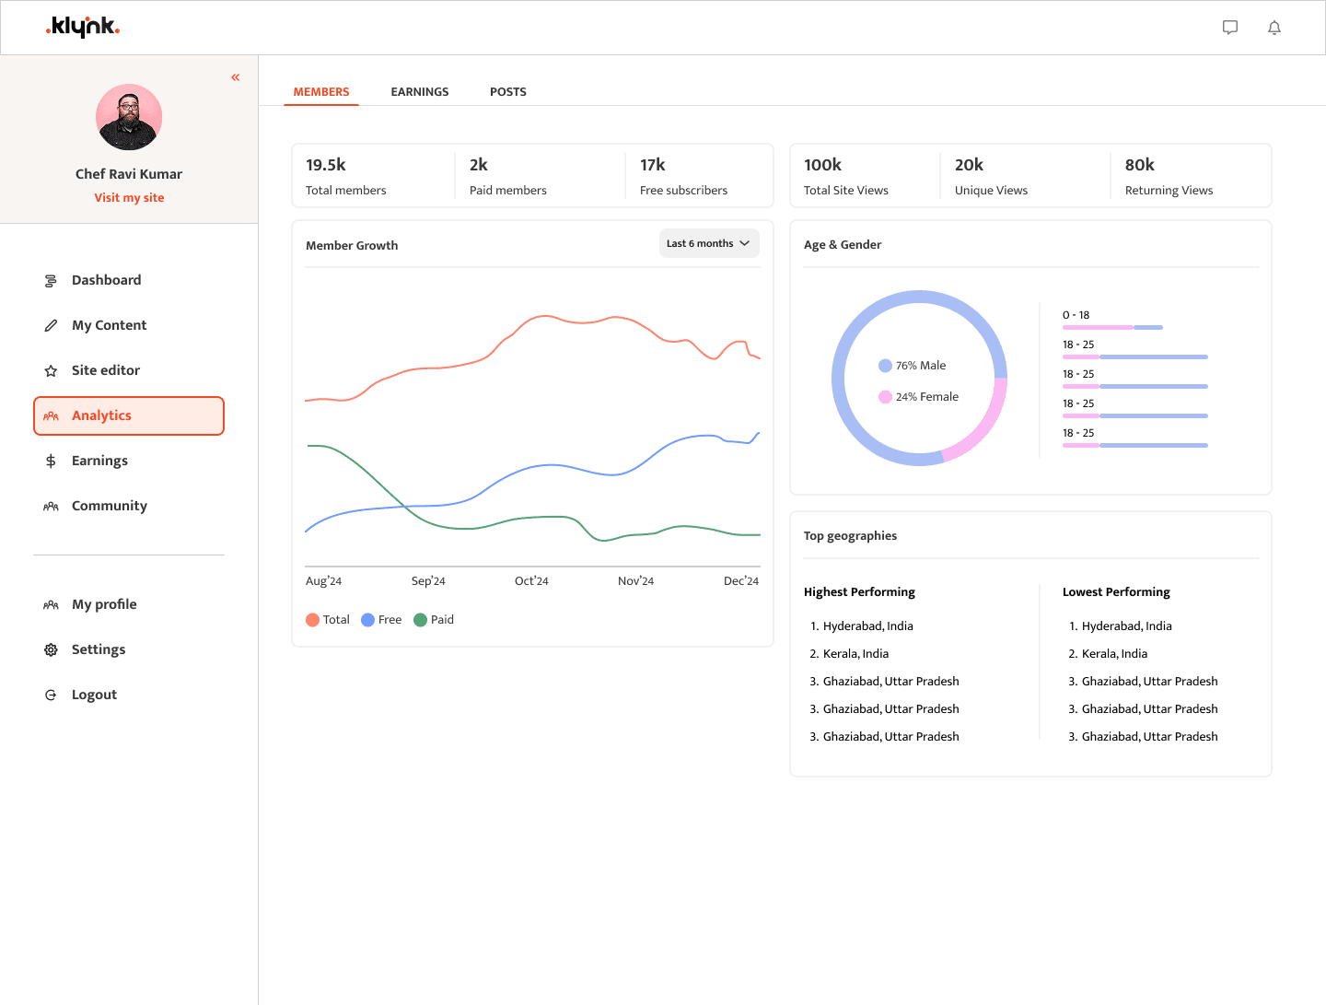Click the Analytics icon in the sidebar
This screenshot has height=1005, width=1326.
[51, 415]
